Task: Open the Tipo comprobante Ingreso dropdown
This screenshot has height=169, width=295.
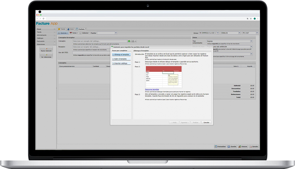Action: coord(251,41)
